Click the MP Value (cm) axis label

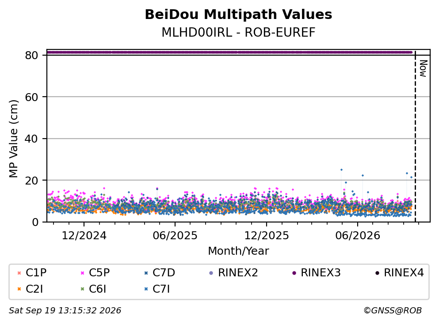pos(13,139)
